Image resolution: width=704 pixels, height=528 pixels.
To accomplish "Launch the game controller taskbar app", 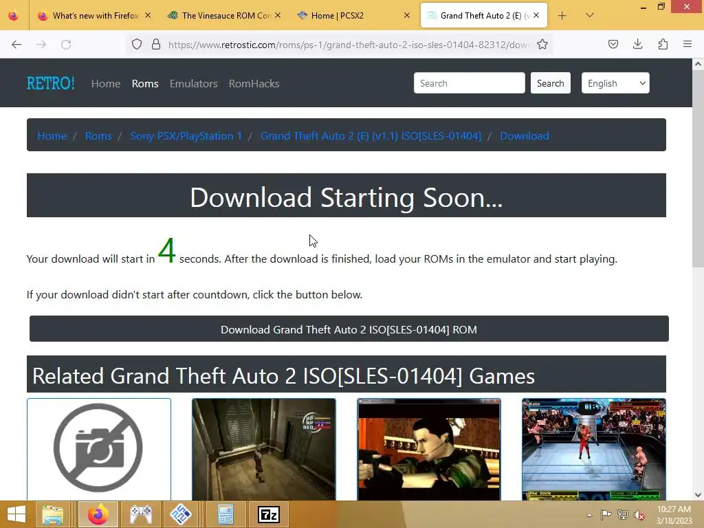I will [x=141, y=514].
